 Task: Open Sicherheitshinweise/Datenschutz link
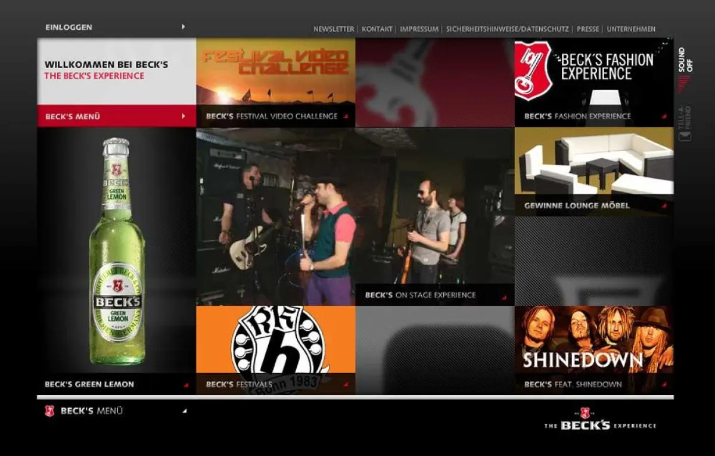click(508, 29)
